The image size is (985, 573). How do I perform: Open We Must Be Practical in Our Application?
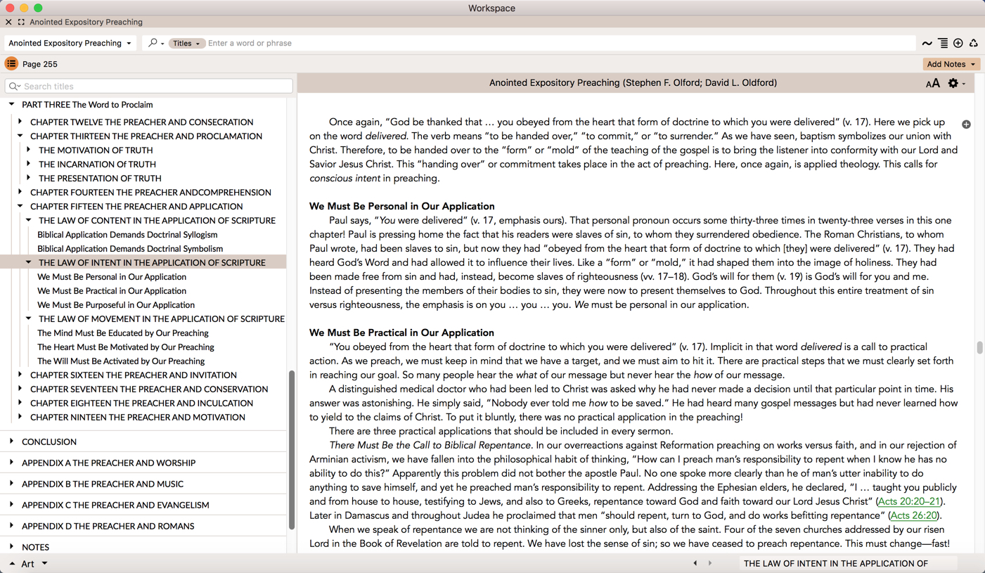click(x=112, y=290)
